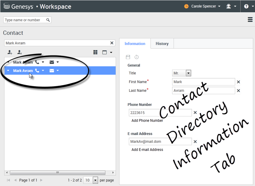Click the Save contact disk icon
The image size is (255, 186).
click(128, 57)
